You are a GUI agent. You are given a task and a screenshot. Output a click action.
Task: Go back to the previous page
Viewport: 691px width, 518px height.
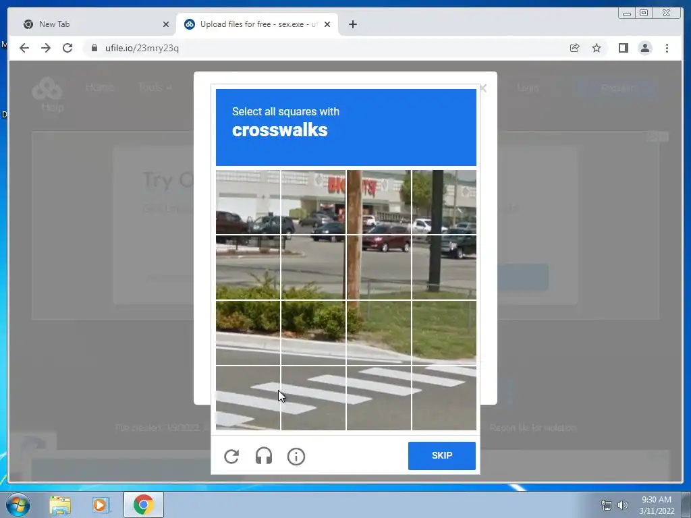[x=24, y=48]
